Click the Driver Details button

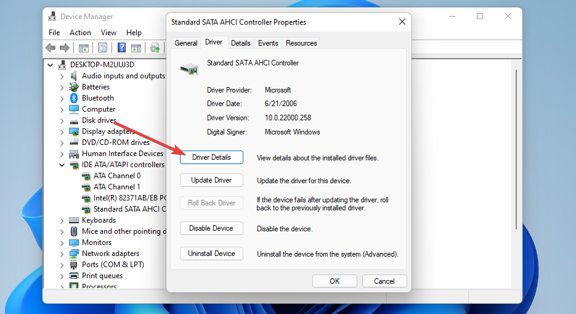tap(211, 157)
